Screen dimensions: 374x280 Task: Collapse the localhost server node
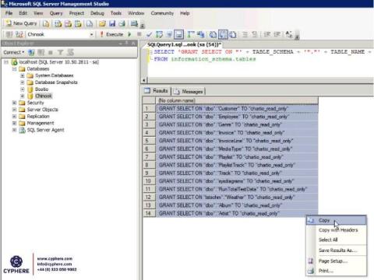(x=6, y=62)
